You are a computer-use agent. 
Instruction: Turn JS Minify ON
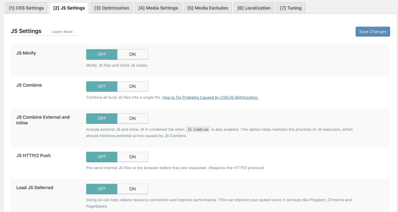pyautogui.click(x=133, y=54)
